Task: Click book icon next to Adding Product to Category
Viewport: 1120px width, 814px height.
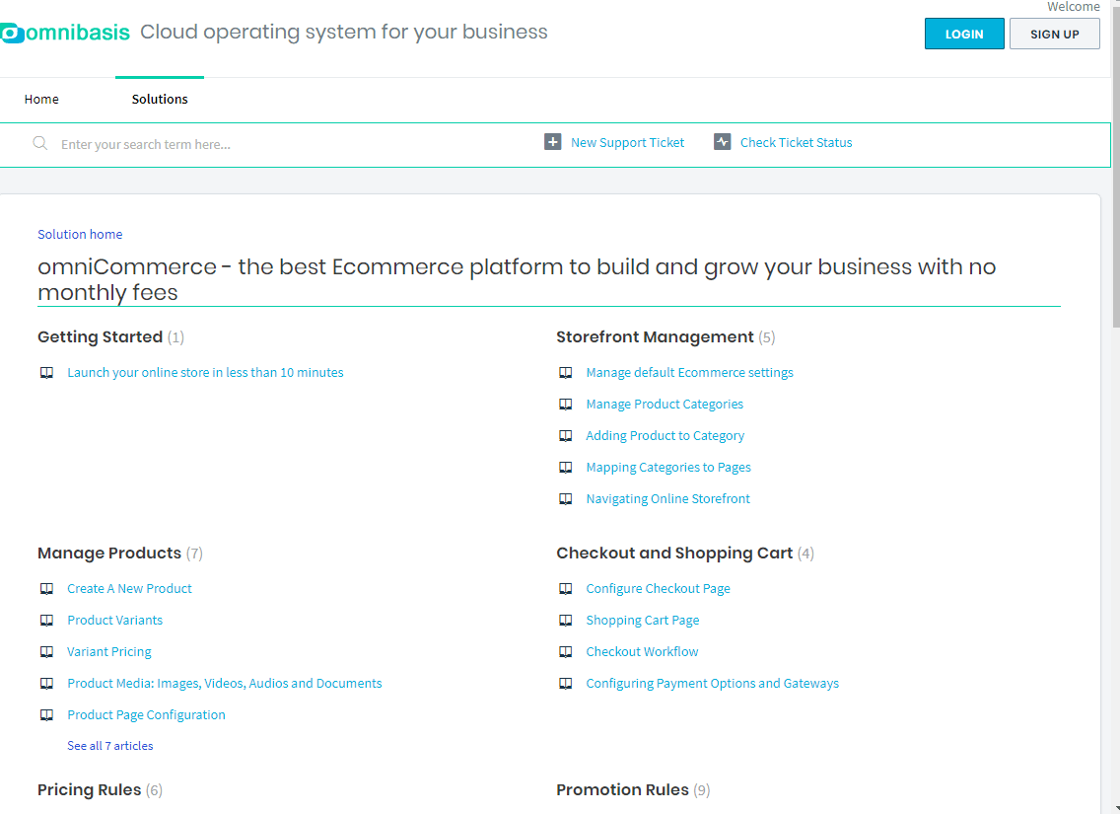Action: coord(565,436)
